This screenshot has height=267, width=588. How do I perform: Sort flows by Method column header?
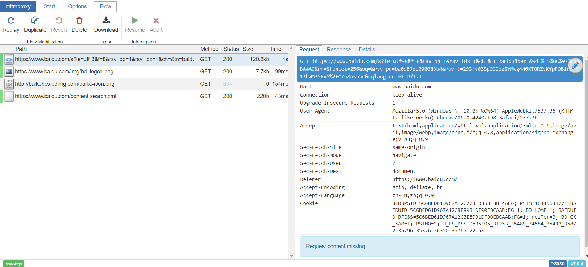[x=209, y=49]
